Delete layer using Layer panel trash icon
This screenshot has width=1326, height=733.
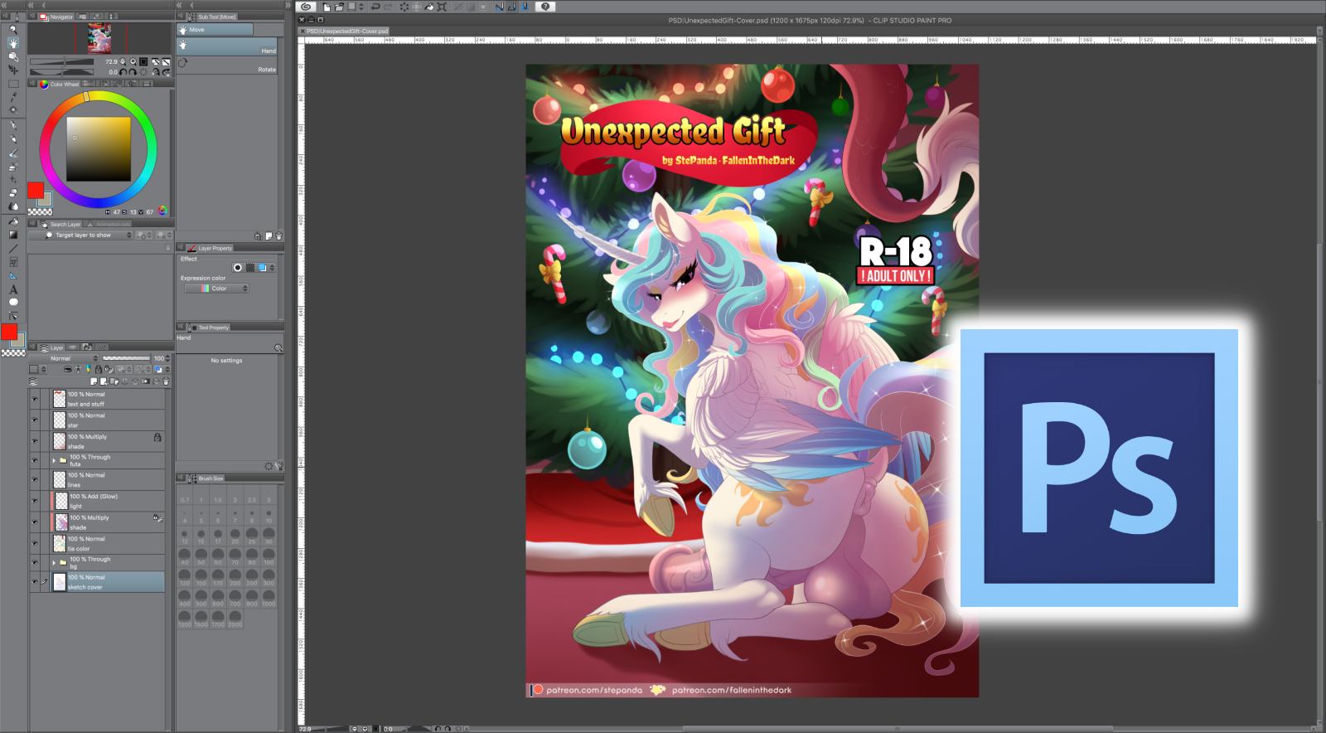[x=166, y=381]
